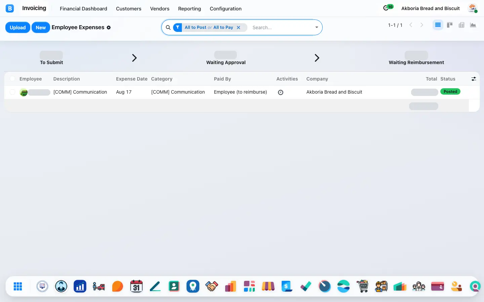Remove the All to Post or All to Pay filter
484x302 pixels.
tap(238, 28)
